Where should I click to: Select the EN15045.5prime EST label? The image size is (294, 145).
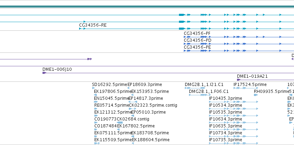click(111, 98)
